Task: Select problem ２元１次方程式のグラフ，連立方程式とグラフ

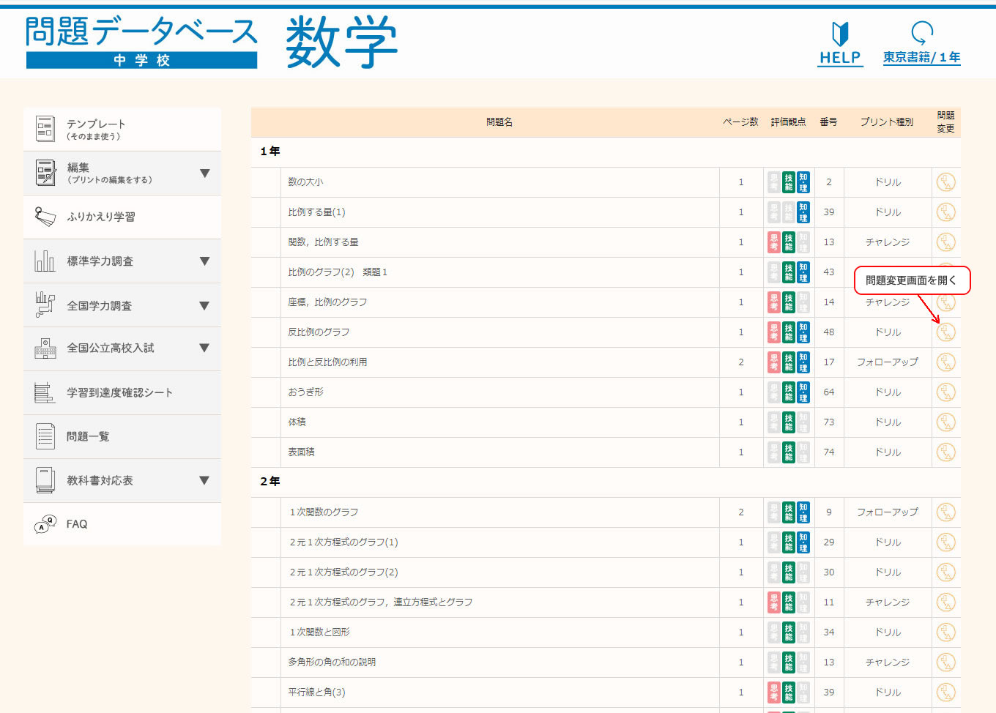Action: pyautogui.click(x=380, y=602)
